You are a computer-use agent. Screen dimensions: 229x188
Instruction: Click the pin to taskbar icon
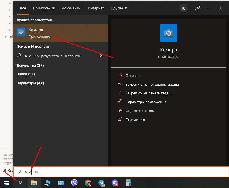click(x=120, y=92)
